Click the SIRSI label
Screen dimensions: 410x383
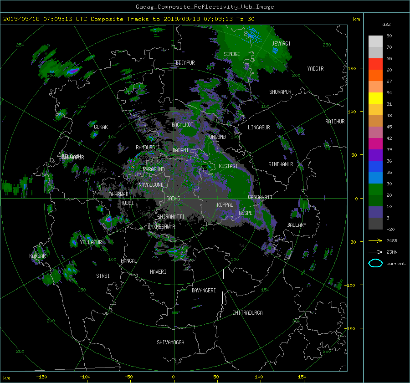(103, 276)
